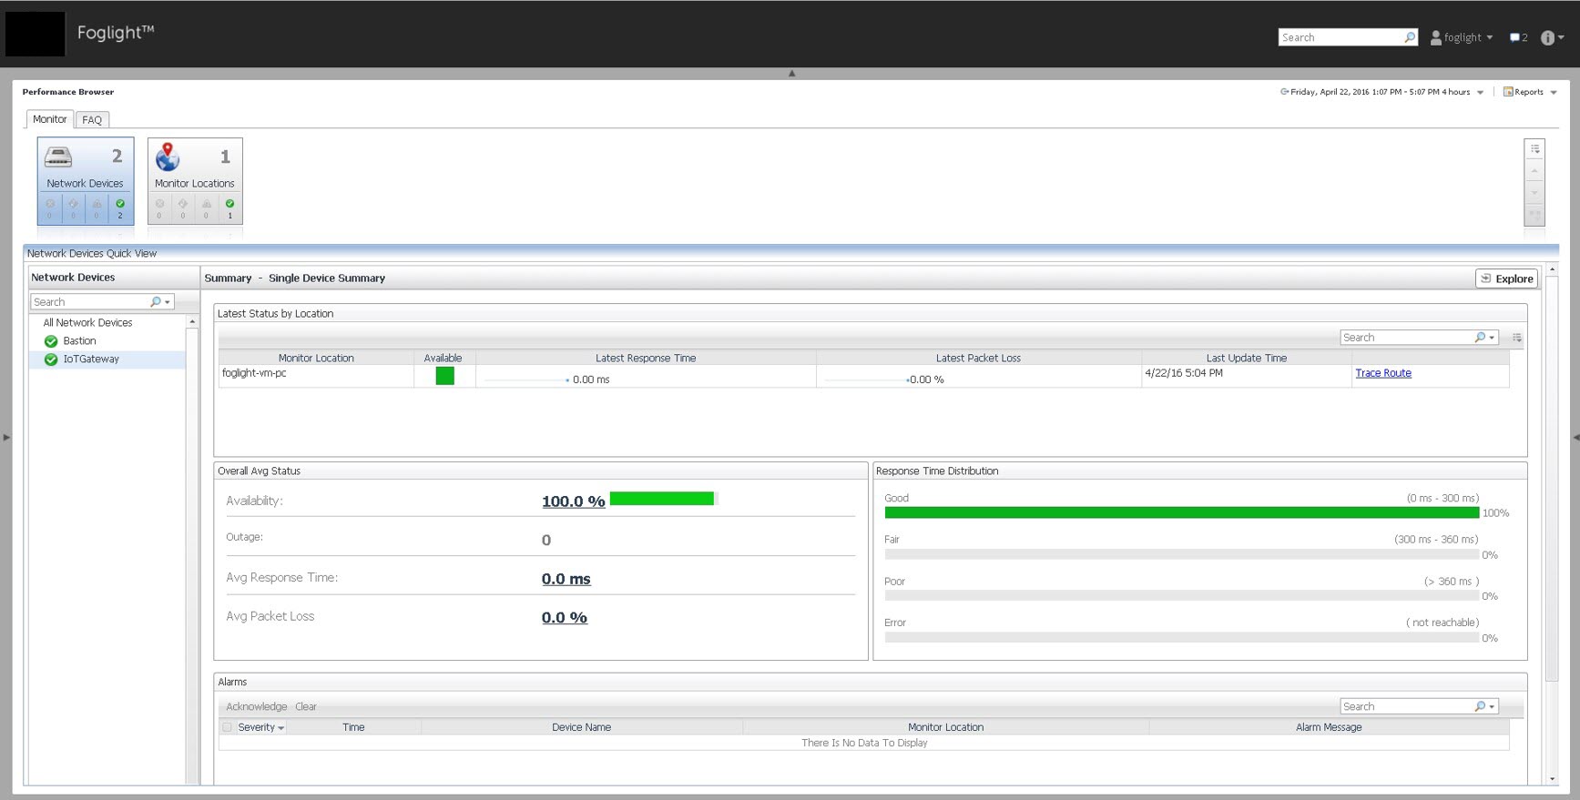Screen dimensions: 1580x800
Task: Click magnifier in Latest Status search
Action: click(1480, 338)
